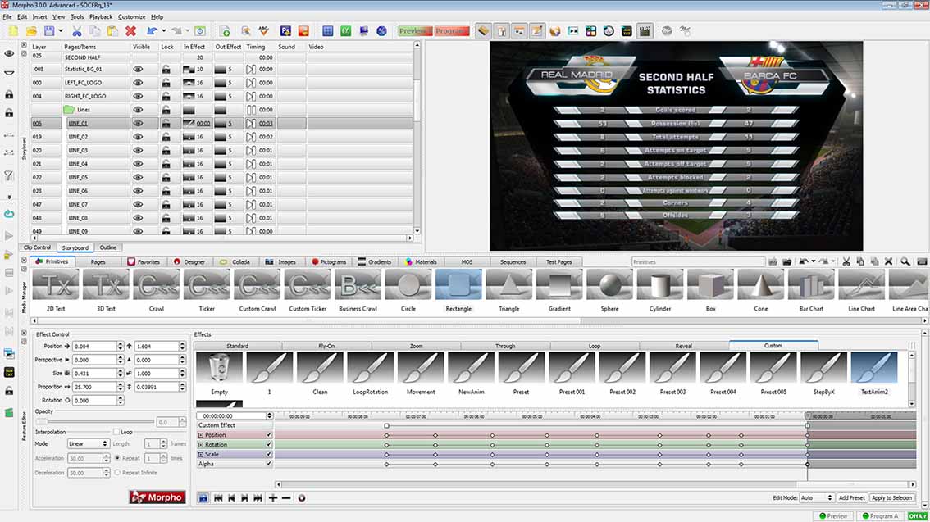Click the timeline horizontal scrollbar

(x=595, y=484)
